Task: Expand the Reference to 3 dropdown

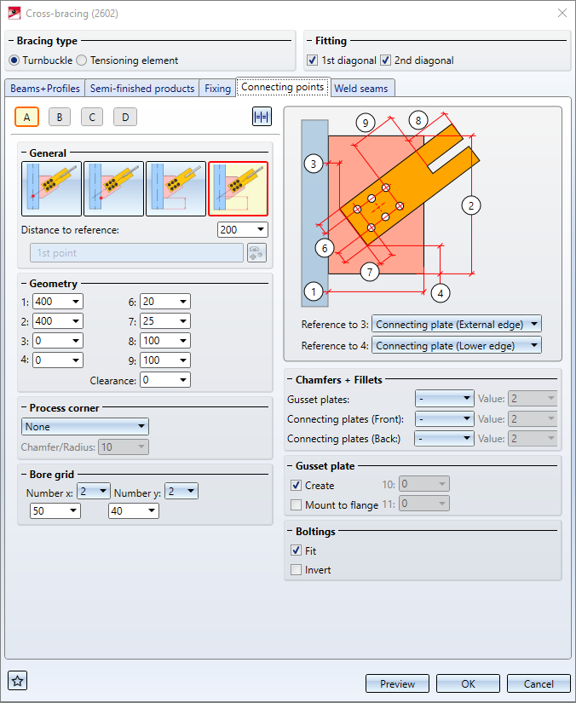Action: (x=457, y=324)
